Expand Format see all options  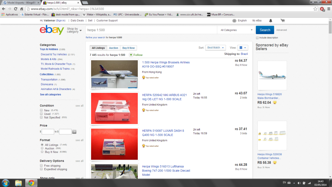pos(79,140)
